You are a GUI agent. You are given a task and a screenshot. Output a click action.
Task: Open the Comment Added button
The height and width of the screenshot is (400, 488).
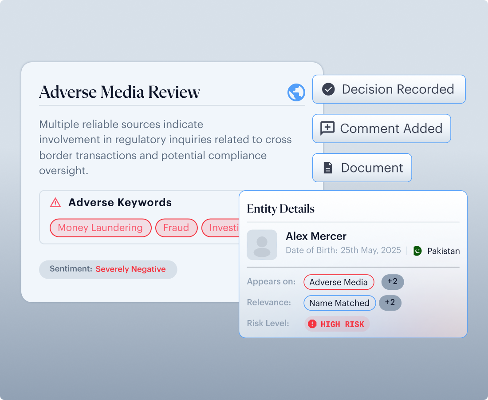[x=382, y=128]
